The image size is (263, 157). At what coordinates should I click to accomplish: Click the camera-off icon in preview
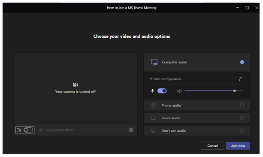(76, 85)
